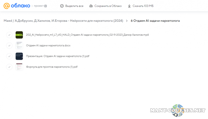Open file name Отдаем AI задачи маркетолога.docx
The height and width of the screenshot is (119, 208).
tap(48, 45)
